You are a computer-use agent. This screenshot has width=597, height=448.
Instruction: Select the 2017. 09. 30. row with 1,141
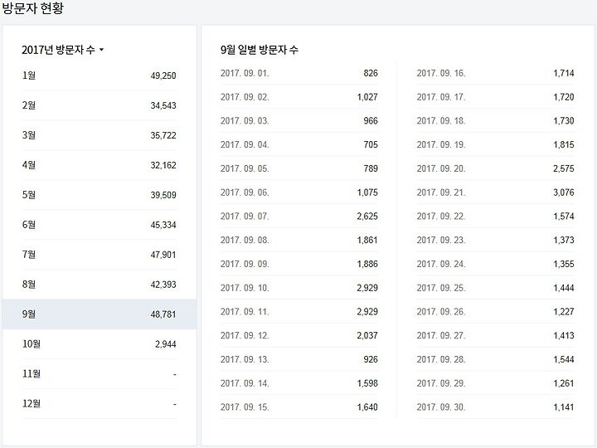[495, 407]
